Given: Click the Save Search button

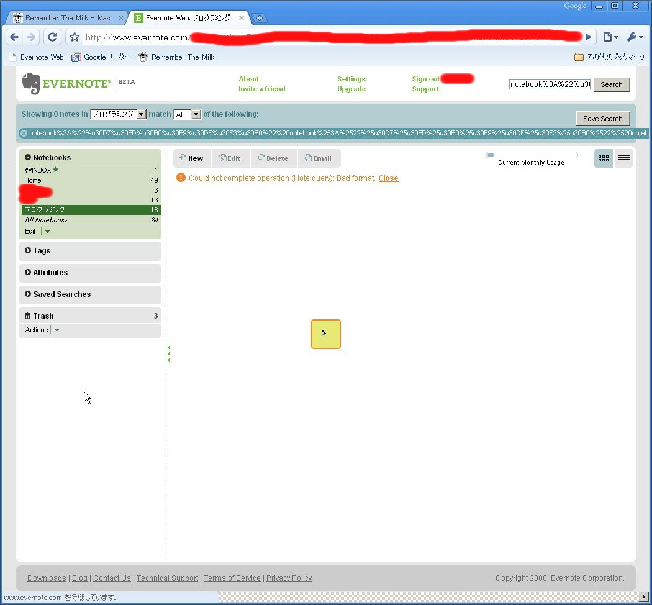Looking at the screenshot, I should click(x=602, y=119).
